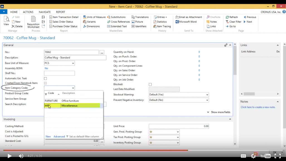Screen dimensions: 286x161
Task: Send item as Email as Attachment
Action: tap(189, 17)
